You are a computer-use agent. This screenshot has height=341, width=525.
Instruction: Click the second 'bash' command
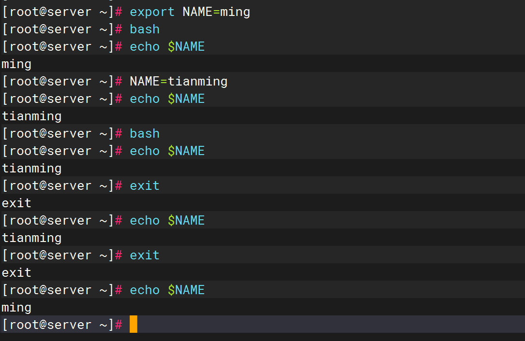click(144, 133)
